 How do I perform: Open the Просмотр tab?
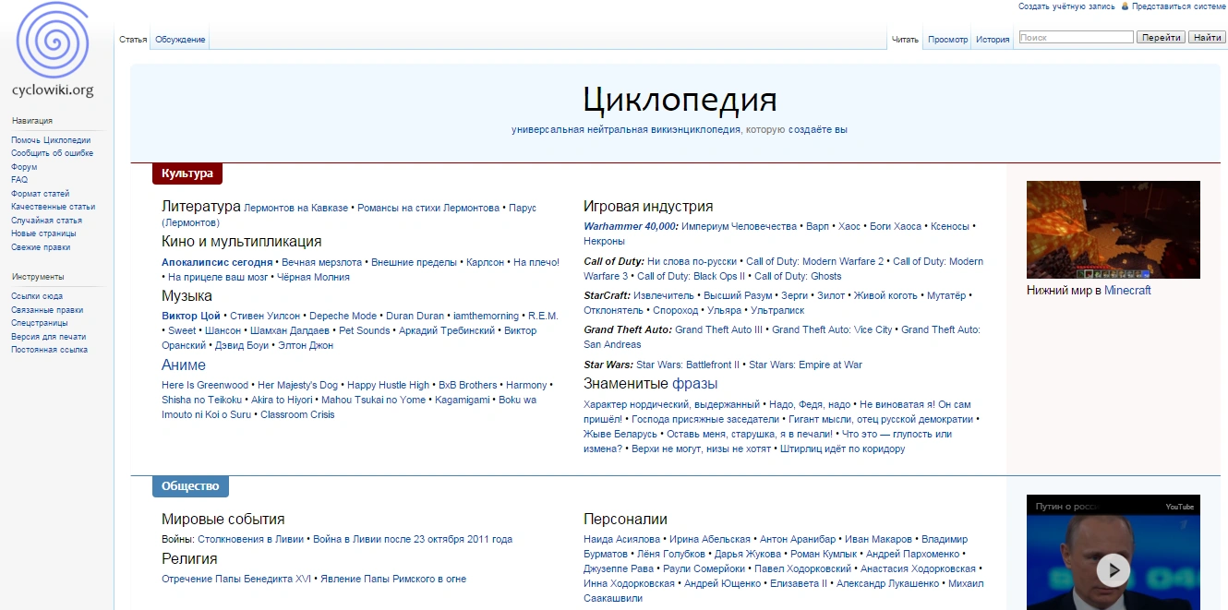click(947, 40)
